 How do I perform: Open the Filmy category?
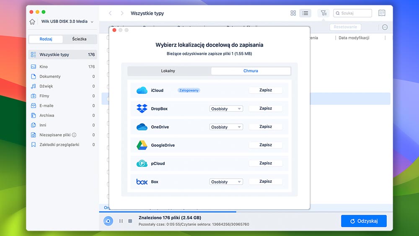[x=62, y=96]
